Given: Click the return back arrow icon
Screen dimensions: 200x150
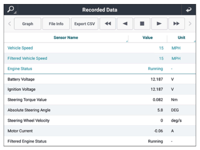Looking at the screenshot, I should (189, 10).
